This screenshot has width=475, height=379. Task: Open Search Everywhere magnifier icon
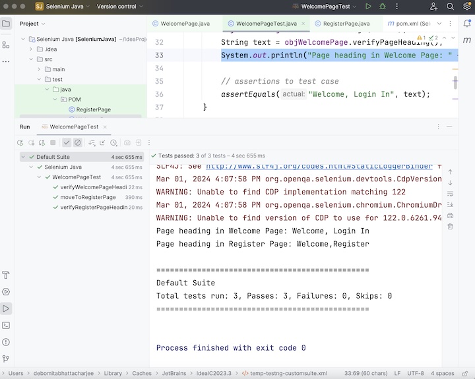pyautogui.click(x=450, y=7)
